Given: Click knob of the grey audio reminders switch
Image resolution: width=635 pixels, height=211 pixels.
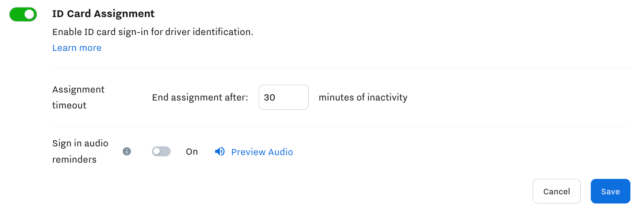Looking at the screenshot, I should [157, 152].
